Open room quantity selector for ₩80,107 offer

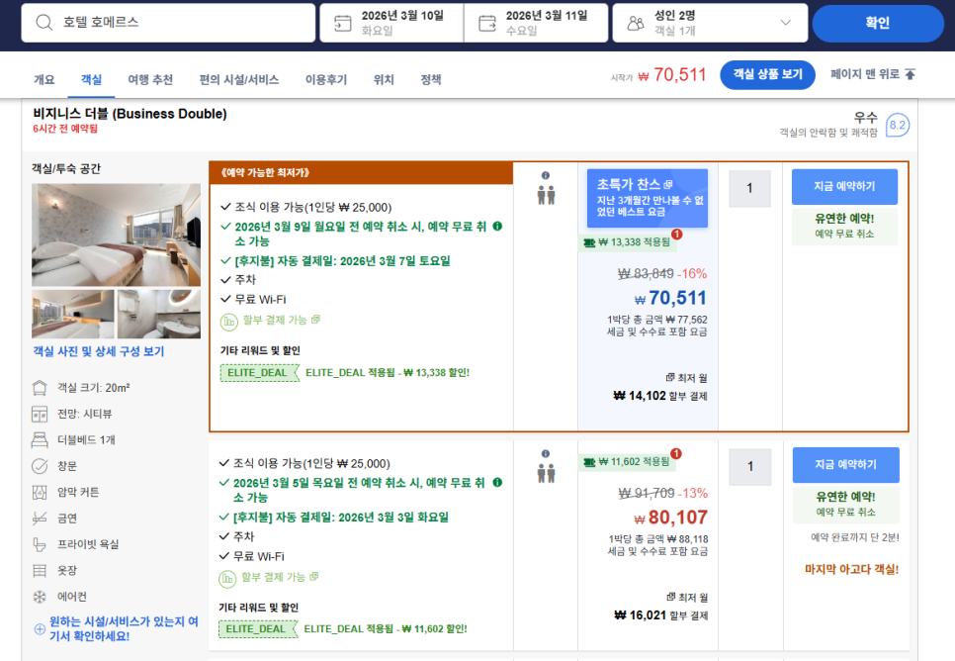750,466
